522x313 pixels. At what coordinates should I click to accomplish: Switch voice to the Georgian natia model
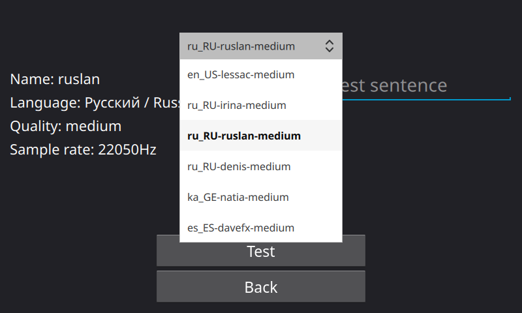[260, 197]
